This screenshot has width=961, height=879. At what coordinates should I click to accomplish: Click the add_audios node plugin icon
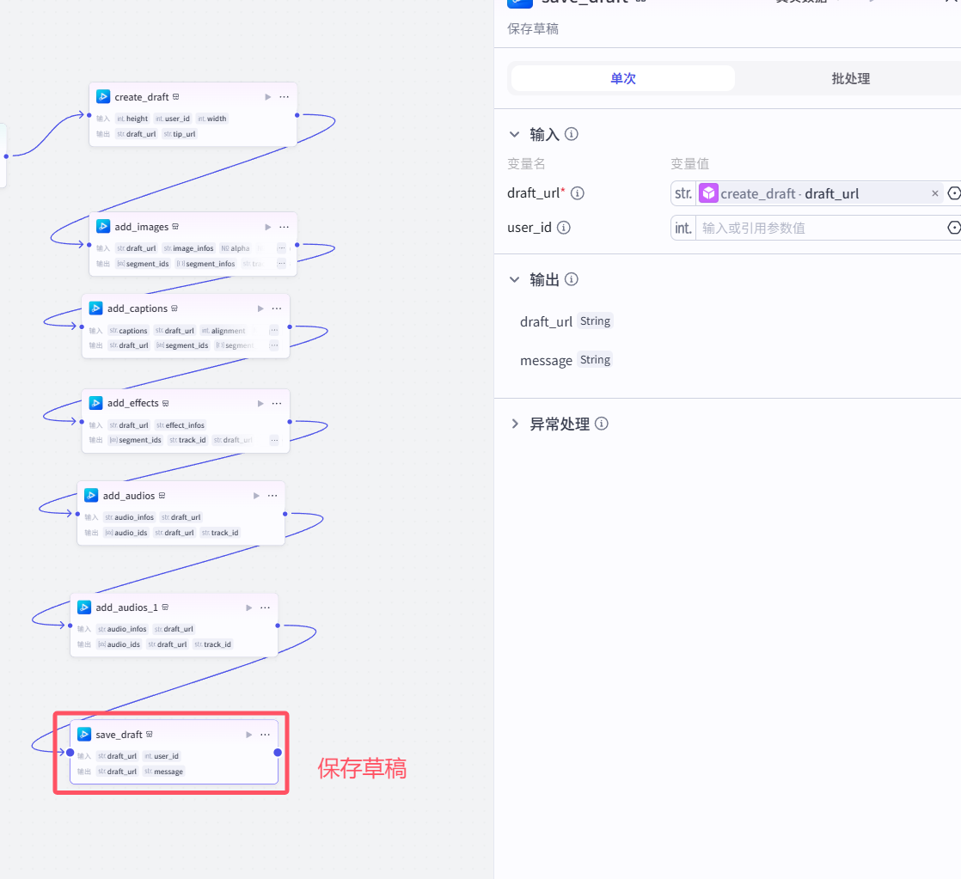click(x=91, y=496)
